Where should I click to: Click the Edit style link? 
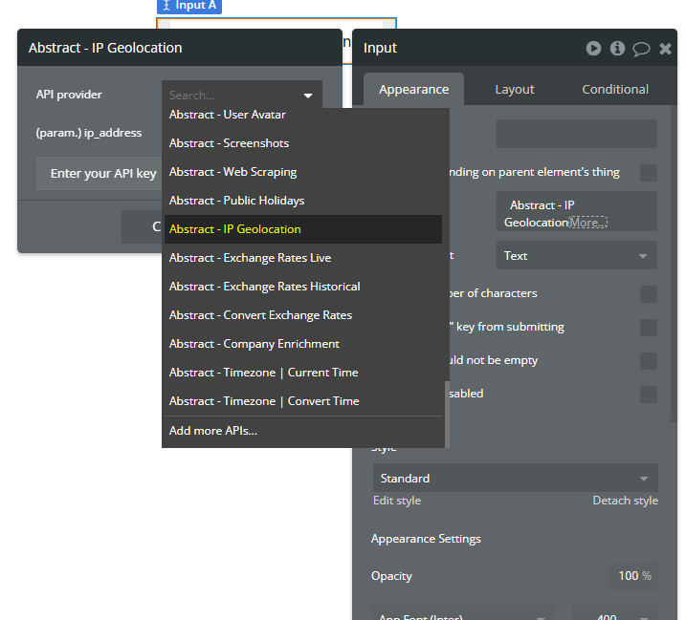click(397, 501)
